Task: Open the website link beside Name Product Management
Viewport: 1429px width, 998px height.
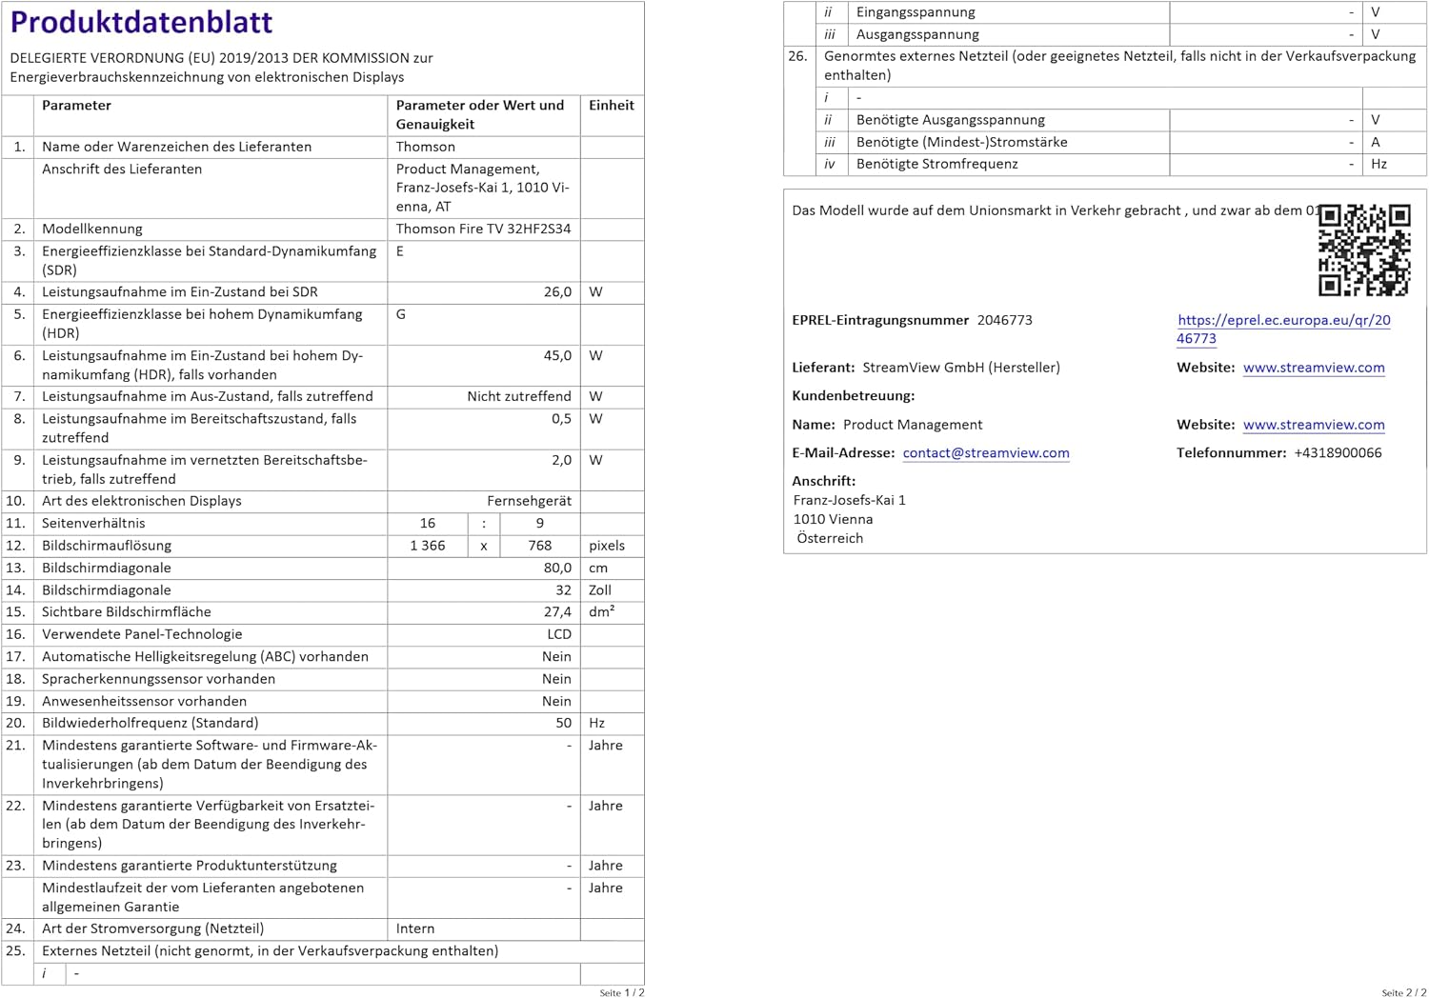Action: [1313, 425]
